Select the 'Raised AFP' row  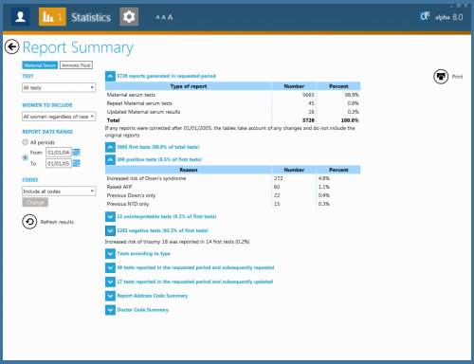233,187
